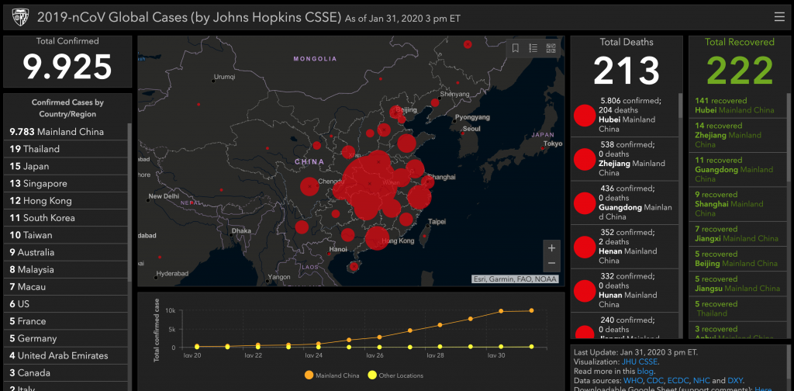The width and height of the screenshot is (794, 391).
Task: Toggle Mainland China series in chart legend
Action: coord(310,375)
